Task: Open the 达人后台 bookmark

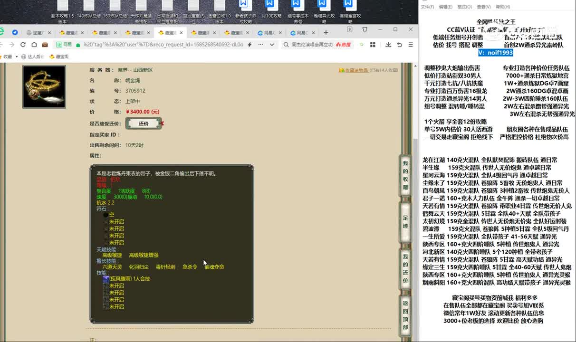Action: pos(32,57)
